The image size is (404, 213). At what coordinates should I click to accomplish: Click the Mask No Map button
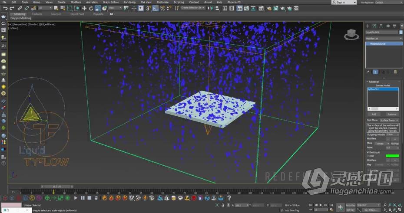point(395,144)
